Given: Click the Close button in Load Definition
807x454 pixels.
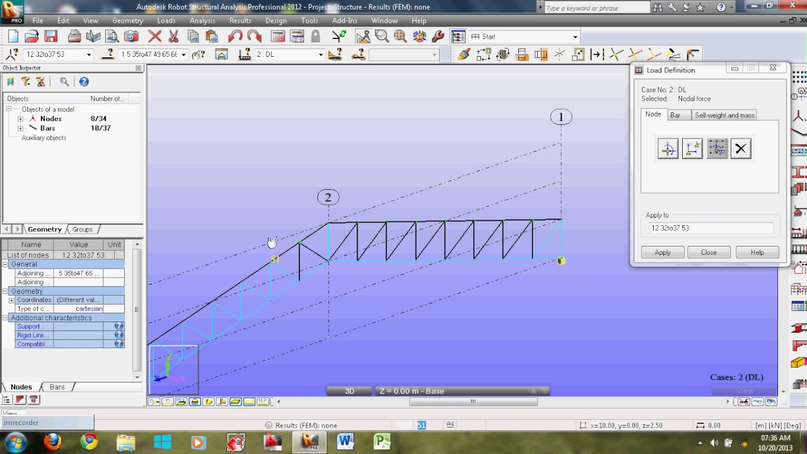Looking at the screenshot, I should tap(709, 252).
